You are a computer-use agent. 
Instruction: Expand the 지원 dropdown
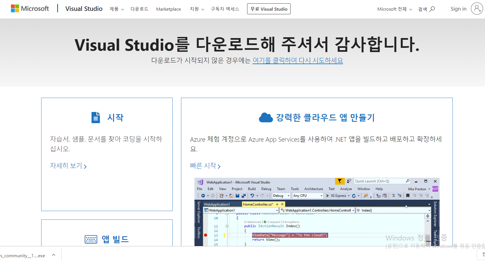(x=197, y=9)
